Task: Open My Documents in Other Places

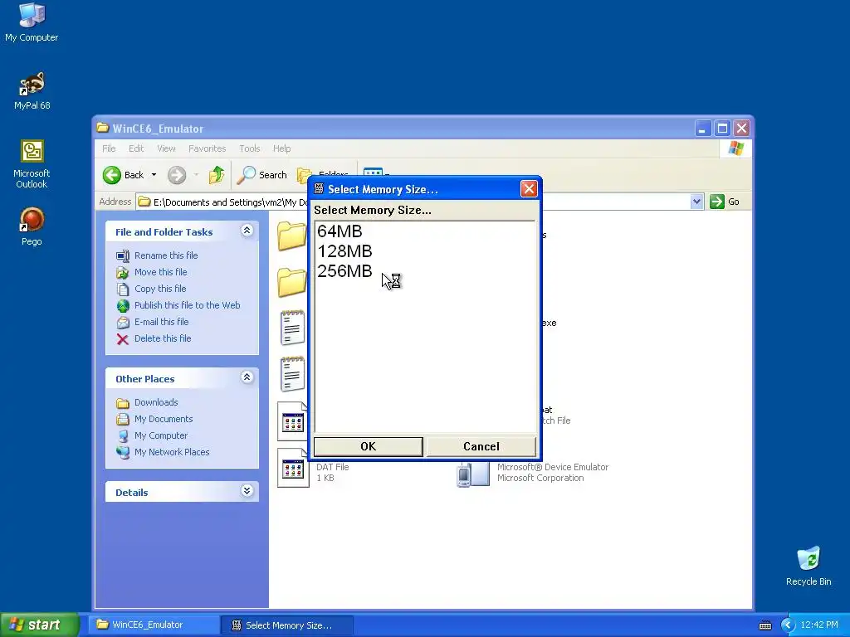Action: [x=164, y=419]
